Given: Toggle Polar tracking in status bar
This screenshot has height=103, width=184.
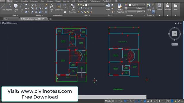Looking at the screenshot, I should (x=125, y=101).
